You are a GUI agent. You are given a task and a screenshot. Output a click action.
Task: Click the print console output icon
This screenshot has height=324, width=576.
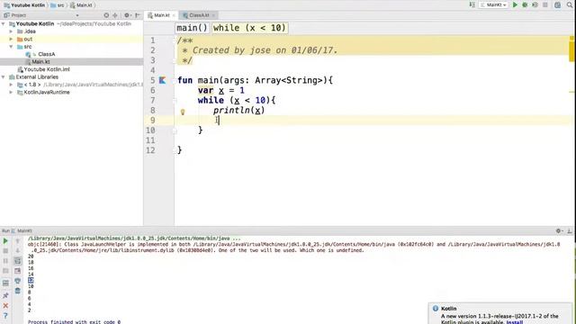tap(18, 281)
